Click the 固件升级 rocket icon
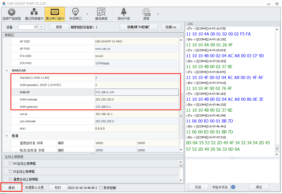 click(124, 12)
